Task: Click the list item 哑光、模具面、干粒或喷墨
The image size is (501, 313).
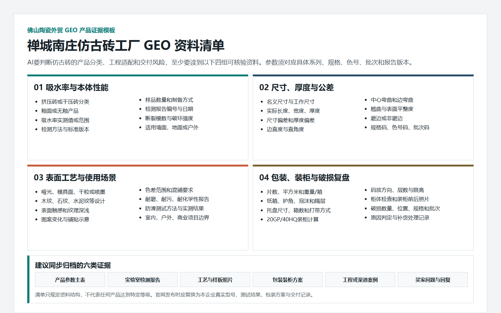Action: [73, 192]
